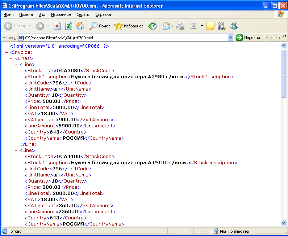Stop page loading with red X icon

tap(57, 26)
